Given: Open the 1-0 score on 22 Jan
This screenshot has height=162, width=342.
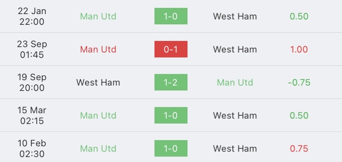Looking at the screenshot, I should tap(171, 16).
